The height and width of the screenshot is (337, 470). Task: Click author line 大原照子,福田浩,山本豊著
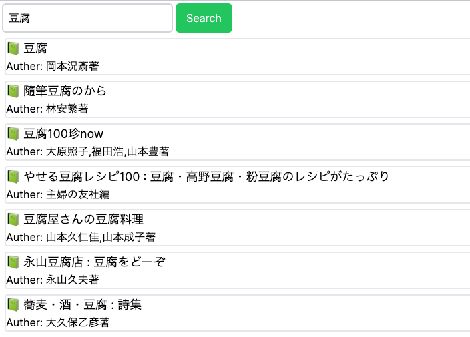88,151
